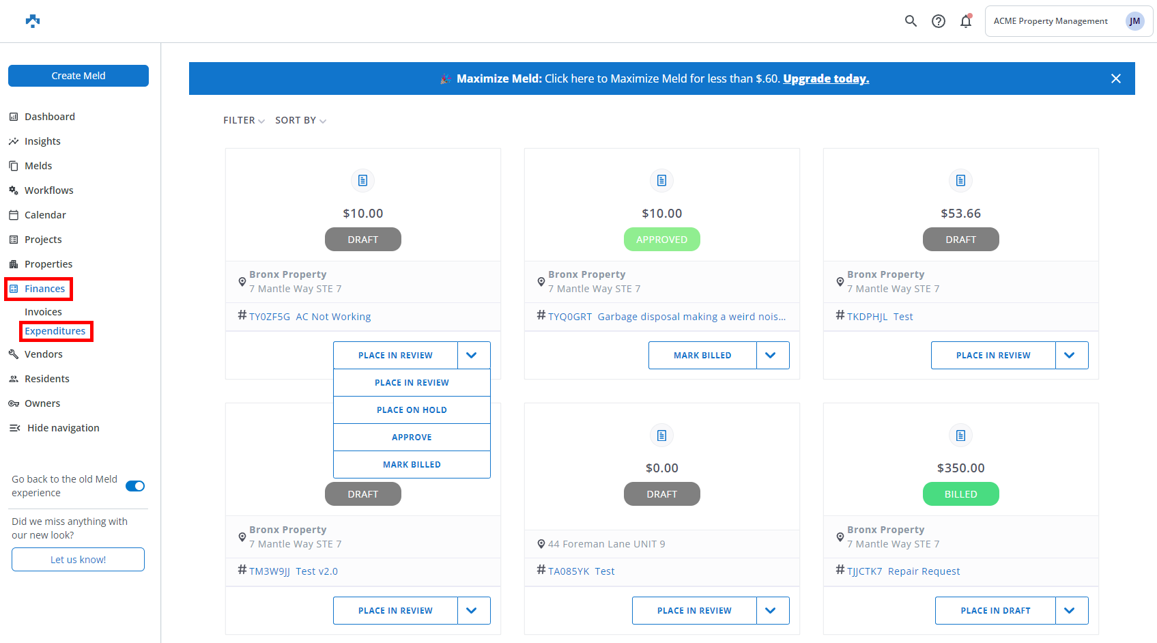Collapse sidebar with Hide navigation
This screenshot has width=1157, height=643.
63,428
